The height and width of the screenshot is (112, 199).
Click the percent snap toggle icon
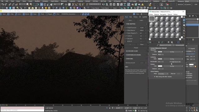[80, 5]
